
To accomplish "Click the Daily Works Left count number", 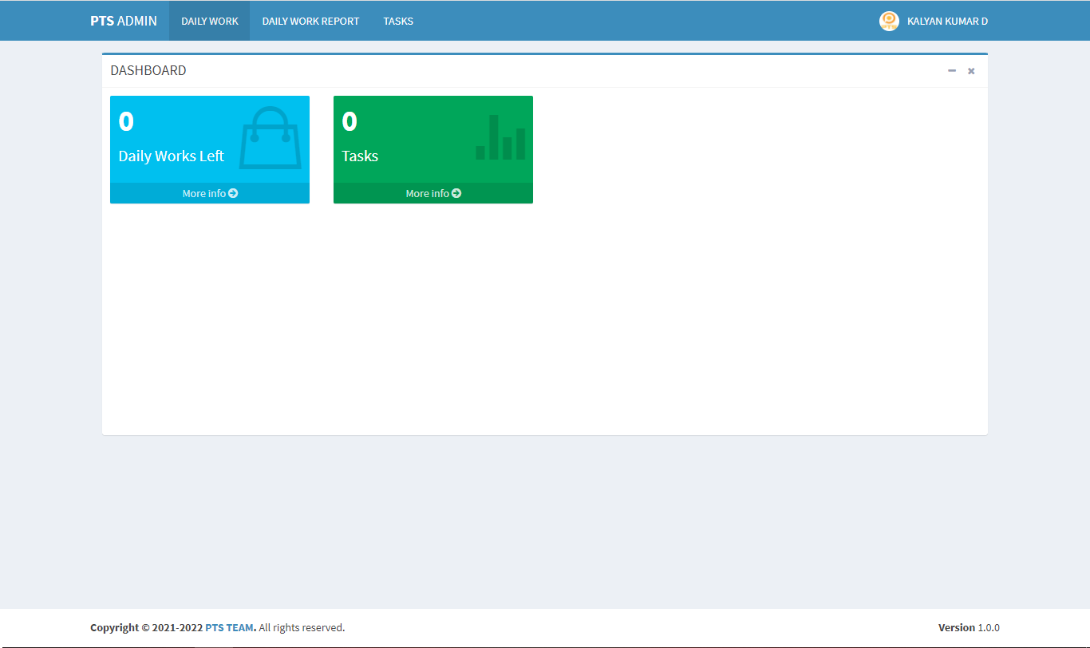I will click(126, 121).
